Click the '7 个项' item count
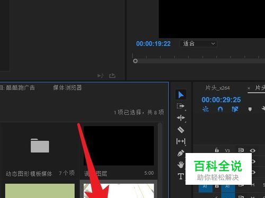Image resolution: width=265 pixels, height=198 pixels. (x=67, y=173)
